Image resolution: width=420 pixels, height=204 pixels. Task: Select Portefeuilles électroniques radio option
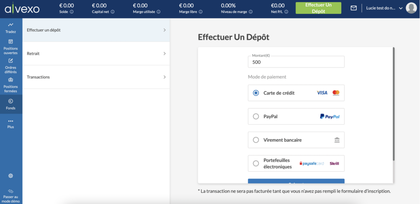256,164
